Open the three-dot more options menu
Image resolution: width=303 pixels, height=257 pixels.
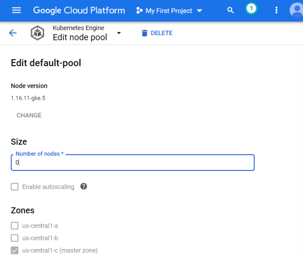276,10
